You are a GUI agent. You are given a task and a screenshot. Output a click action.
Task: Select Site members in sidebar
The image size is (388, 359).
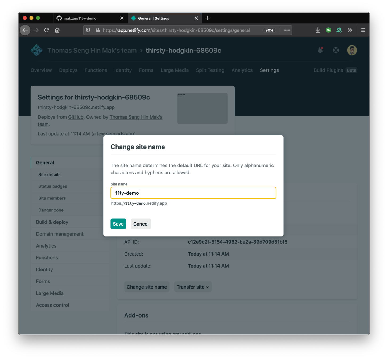52,198
